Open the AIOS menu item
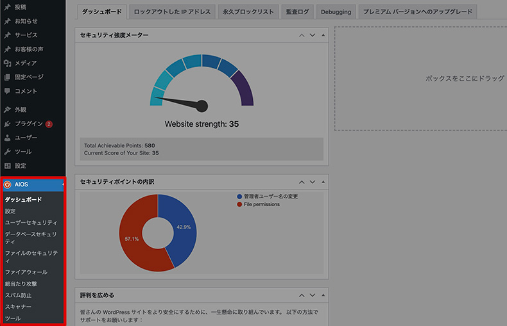The height and width of the screenshot is (326, 507). 32,184
